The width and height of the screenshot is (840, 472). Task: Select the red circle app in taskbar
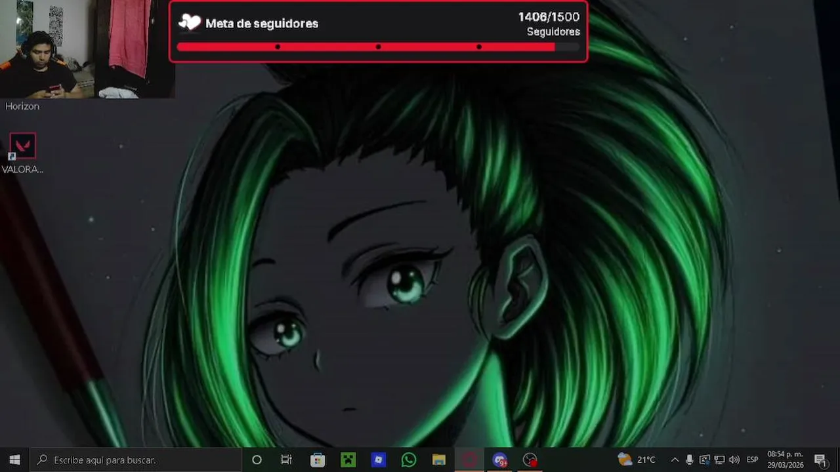coord(469,460)
